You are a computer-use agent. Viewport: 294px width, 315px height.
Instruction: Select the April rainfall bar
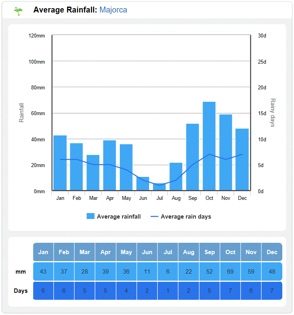pos(110,165)
